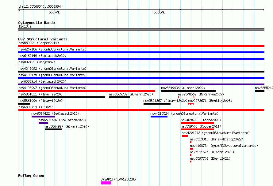Click the nsv5849436 (Almarri2020) black bar
273x186 pixels.
click(x=188, y=91)
